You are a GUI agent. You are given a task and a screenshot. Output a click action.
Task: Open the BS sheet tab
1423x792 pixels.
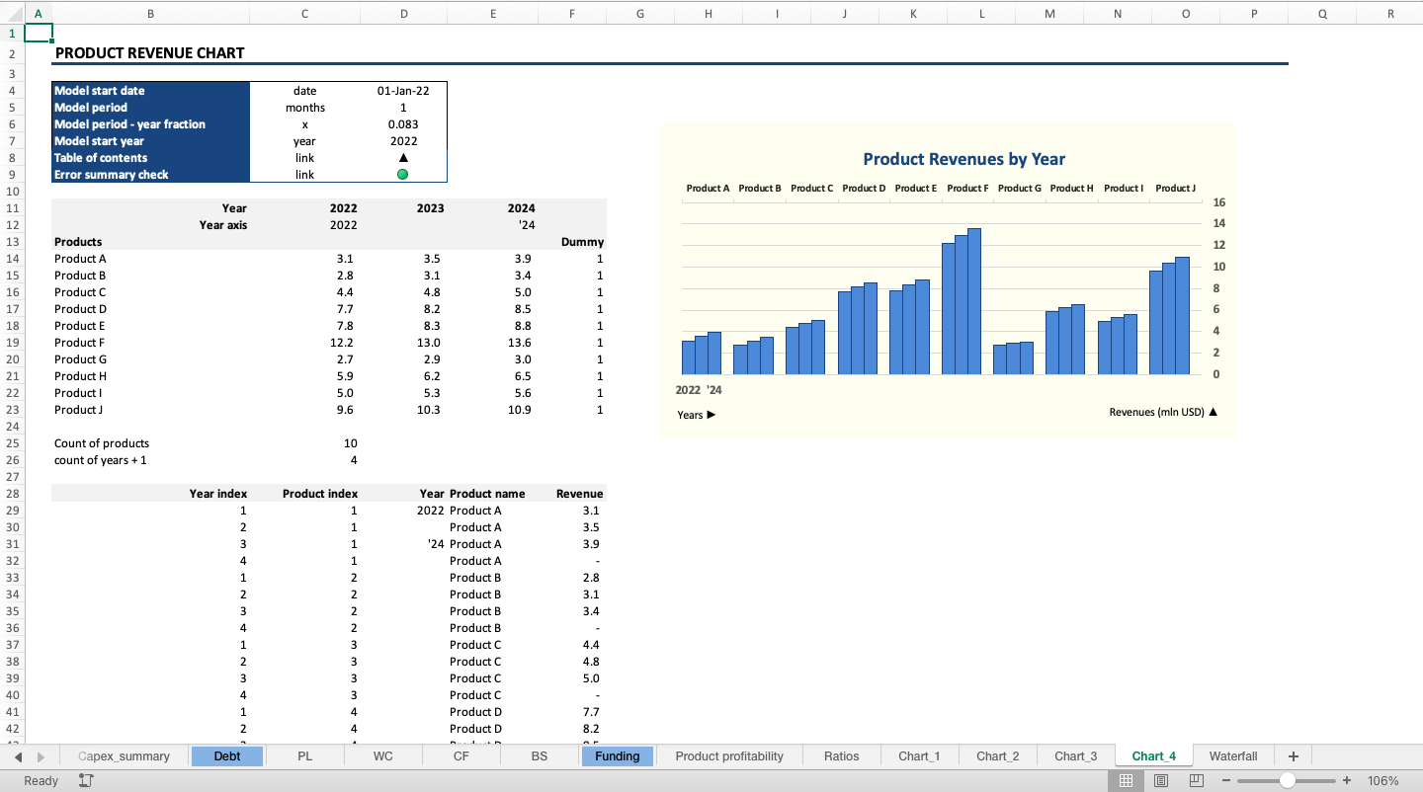click(539, 756)
